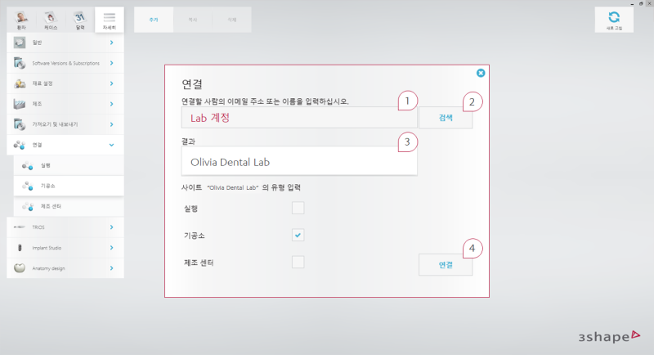Click the 실행 sub-item icon
The width and height of the screenshot is (654, 355).
coord(28,165)
